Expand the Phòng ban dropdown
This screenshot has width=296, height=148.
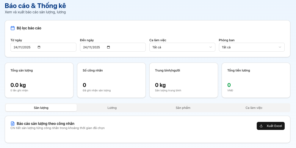click(251, 47)
